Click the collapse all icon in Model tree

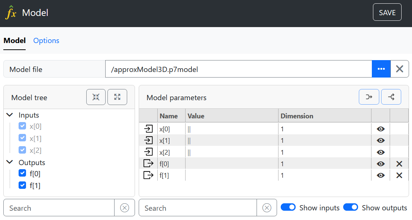coord(96,97)
